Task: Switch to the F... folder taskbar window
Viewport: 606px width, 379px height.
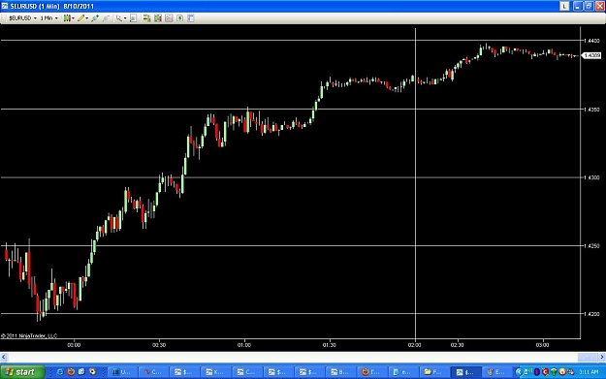Action: point(434,372)
